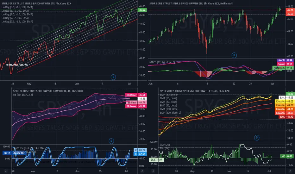Click the BB (20, EMA, 2.5) legend

(x=23, y=95)
